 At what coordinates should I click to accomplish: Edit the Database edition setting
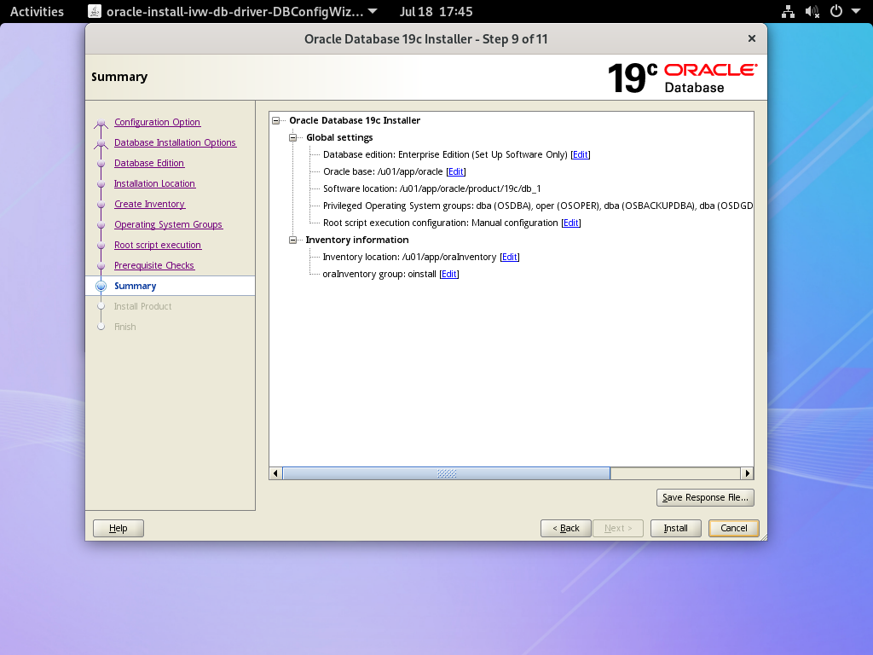pos(580,155)
